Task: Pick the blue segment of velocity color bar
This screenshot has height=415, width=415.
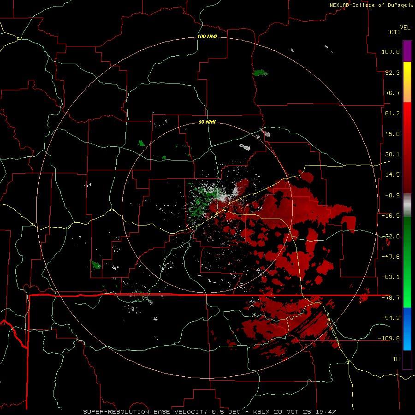Action: (407, 329)
